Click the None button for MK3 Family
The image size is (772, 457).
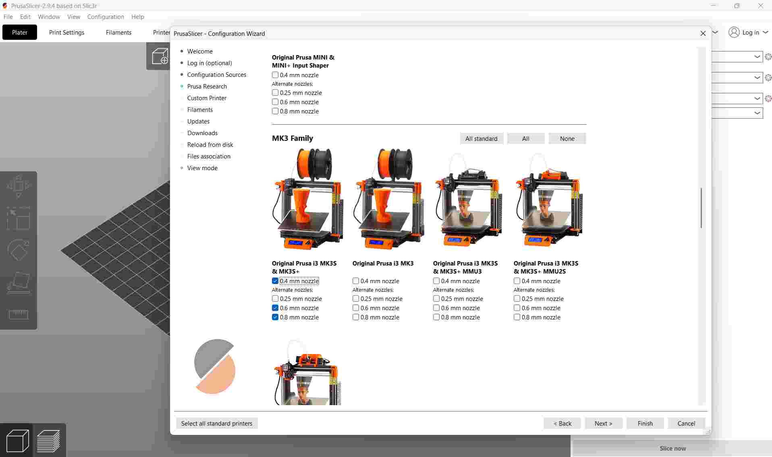tap(567, 138)
